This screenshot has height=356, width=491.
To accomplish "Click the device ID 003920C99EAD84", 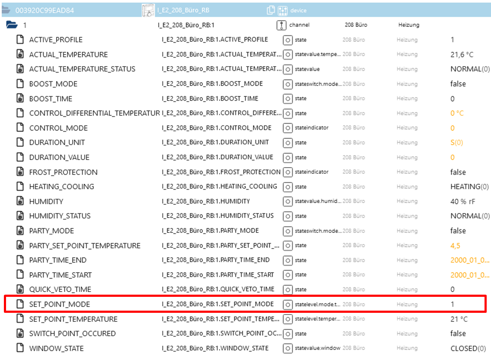I will pyautogui.click(x=45, y=10).
